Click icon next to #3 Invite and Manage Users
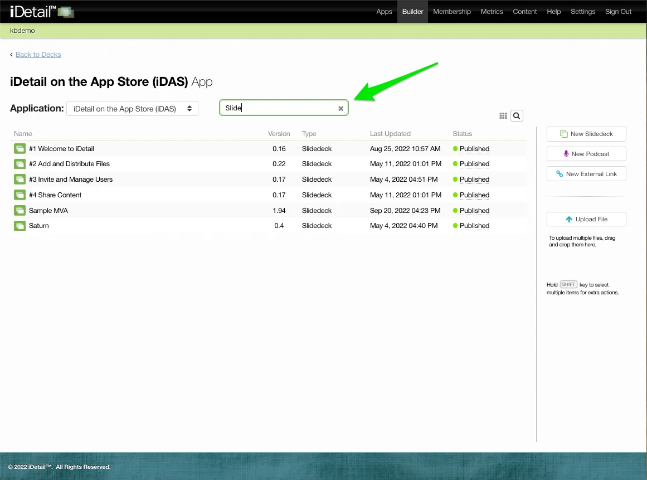This screenshot has width=647, height=480. (20, 180)
